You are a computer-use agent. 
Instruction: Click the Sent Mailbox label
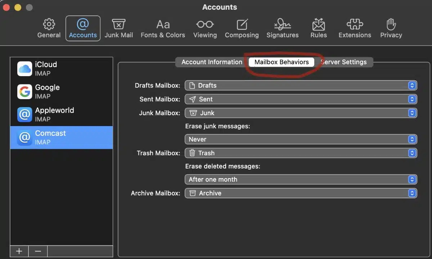[160, 99]
